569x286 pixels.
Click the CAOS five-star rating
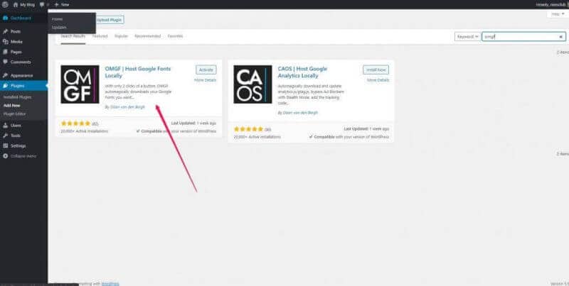pos(248,129)
